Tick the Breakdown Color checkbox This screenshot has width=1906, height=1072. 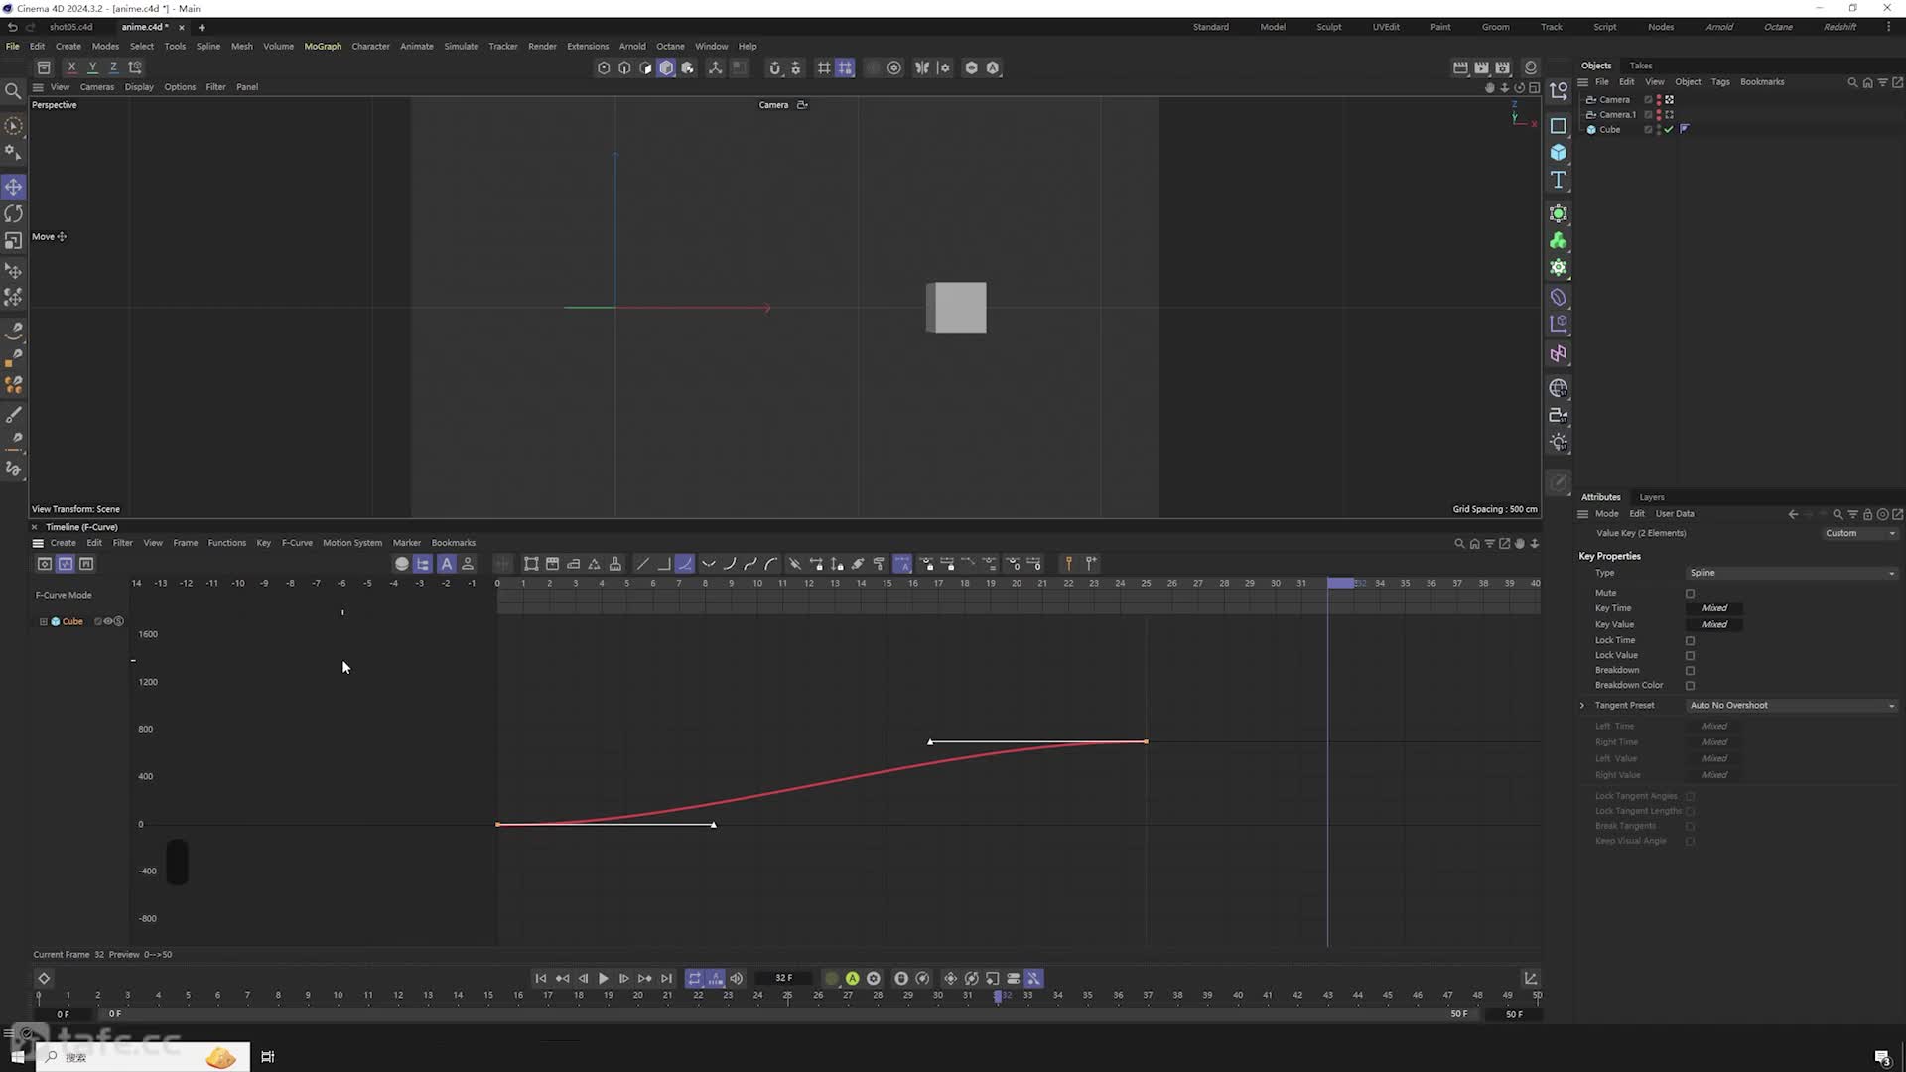click(x=1690, y=686)
